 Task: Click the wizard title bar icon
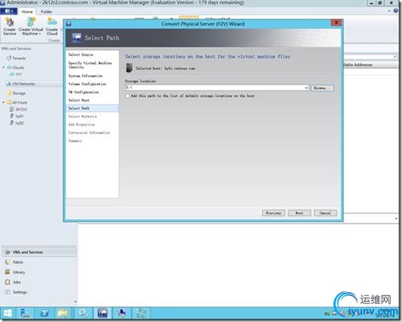[69, 24]
